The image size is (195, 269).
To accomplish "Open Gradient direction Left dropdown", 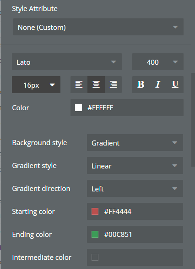I will (x=135, y=189).
